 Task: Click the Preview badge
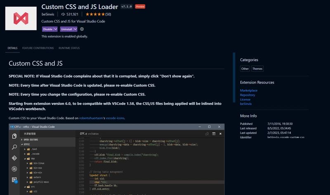point(140,7)
